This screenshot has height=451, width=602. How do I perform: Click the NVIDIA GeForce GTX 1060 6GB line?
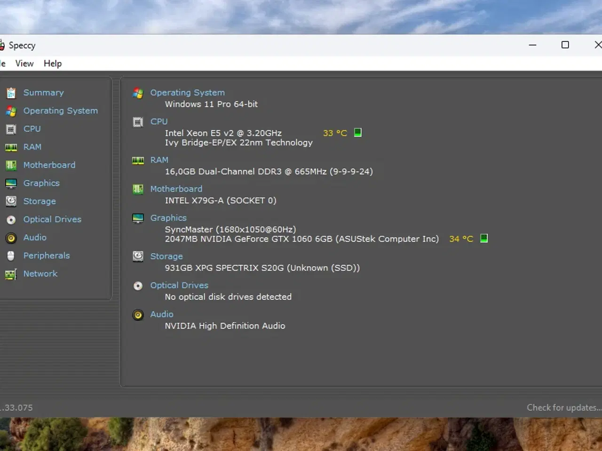(x=301, y=239)
